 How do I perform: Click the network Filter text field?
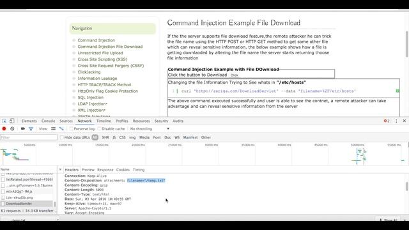tap(29, 137)
